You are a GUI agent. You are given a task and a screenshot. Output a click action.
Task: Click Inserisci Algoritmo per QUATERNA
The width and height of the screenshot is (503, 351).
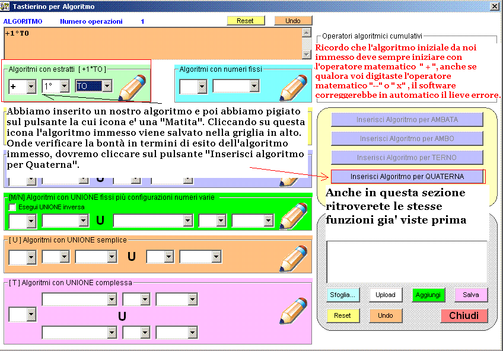tap(407, 176)
